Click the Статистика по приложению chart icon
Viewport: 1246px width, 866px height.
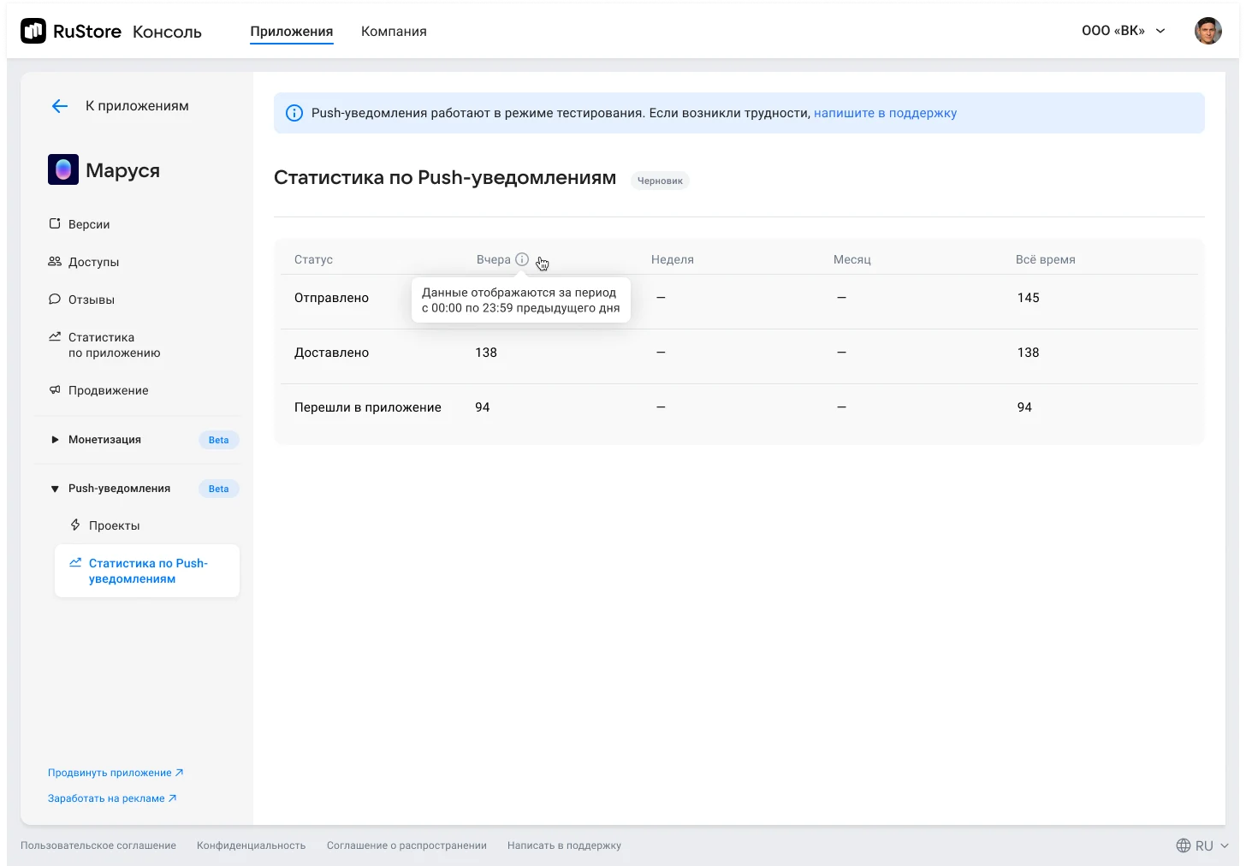click(55, 336)
